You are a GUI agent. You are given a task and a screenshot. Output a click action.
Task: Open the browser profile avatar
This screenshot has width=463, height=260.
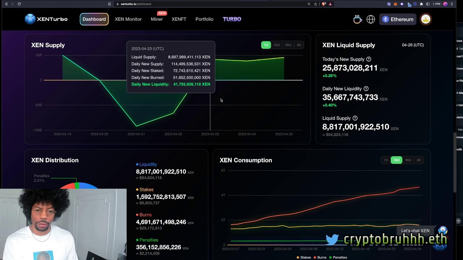pyautogui.click(x=445, y=4)
